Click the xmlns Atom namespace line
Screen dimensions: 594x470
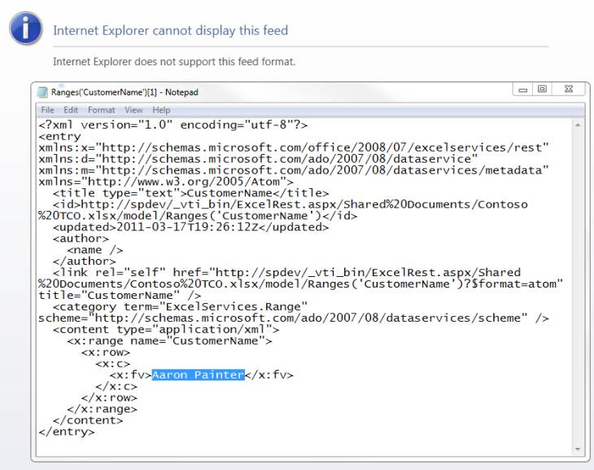tap(166, 182)
